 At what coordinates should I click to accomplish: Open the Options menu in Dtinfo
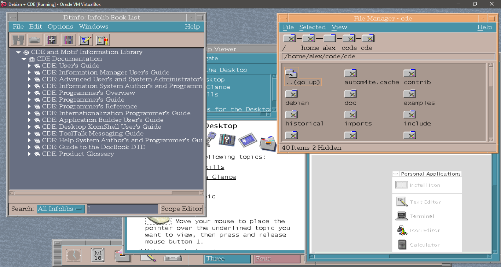(60, 27)
